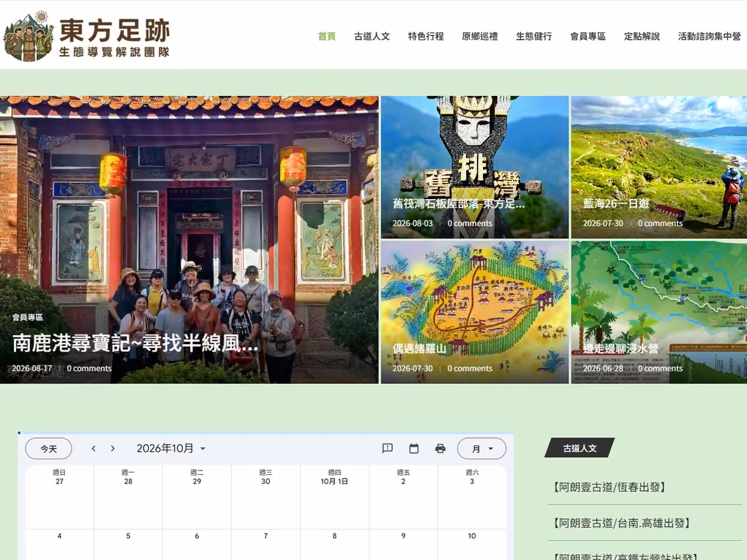The width and height of the screenshot is (747, 560).
Task: Click the calendar agenda icon
Action: click(414, 449)
